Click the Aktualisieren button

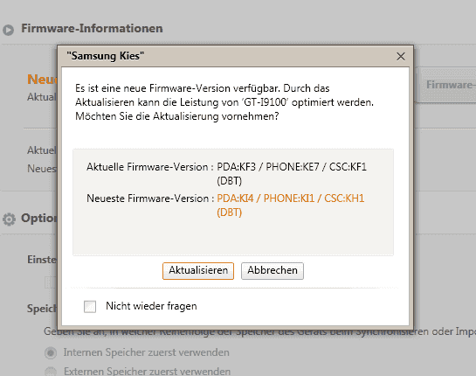[198, 270]
